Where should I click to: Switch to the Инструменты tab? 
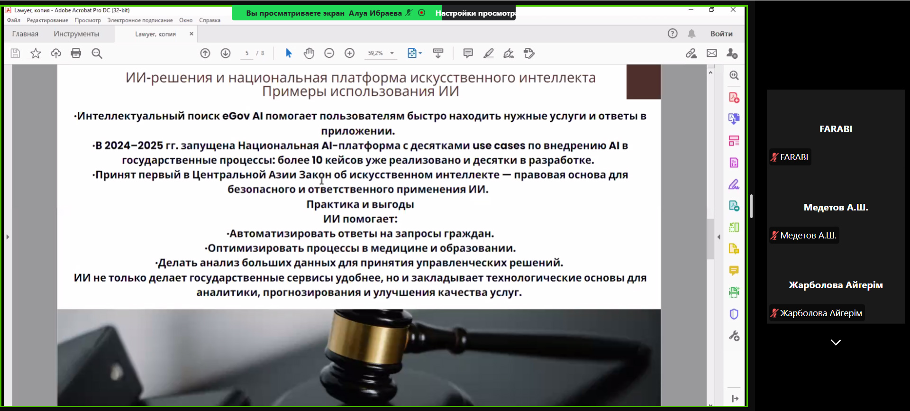[x=76, y=34]
